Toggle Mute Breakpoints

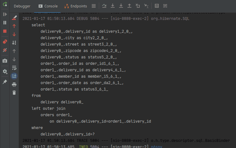click(5, 50)
